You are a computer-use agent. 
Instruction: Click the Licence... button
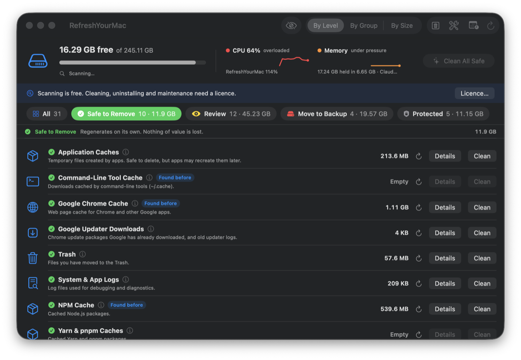(475, 93)
